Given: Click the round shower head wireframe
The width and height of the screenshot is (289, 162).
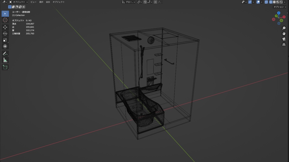Looking at the screenshot, I should [x=151, y=40].
